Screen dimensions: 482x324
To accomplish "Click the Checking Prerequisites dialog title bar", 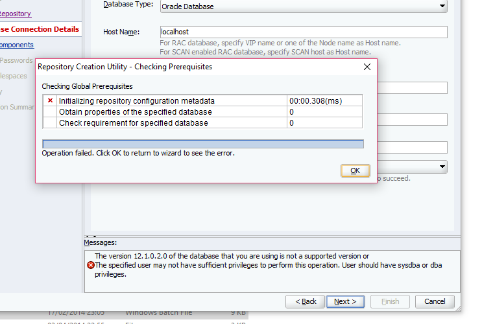I will coord(195,66).
